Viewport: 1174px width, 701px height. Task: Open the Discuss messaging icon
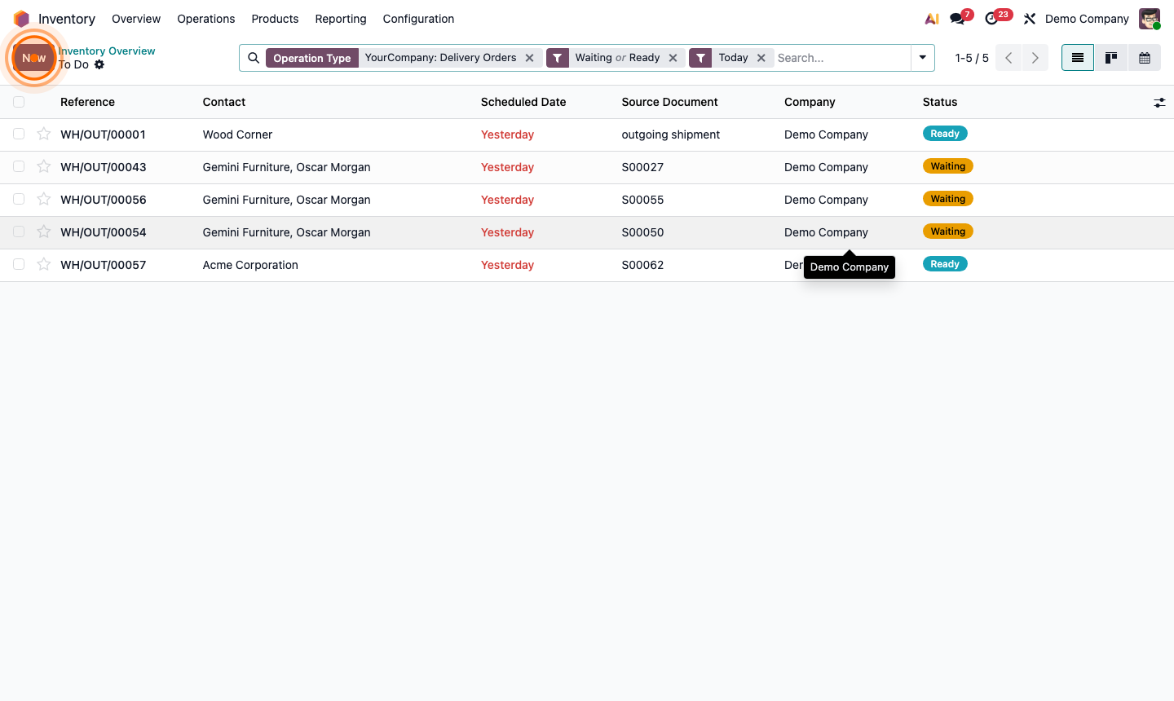[958, 18]
